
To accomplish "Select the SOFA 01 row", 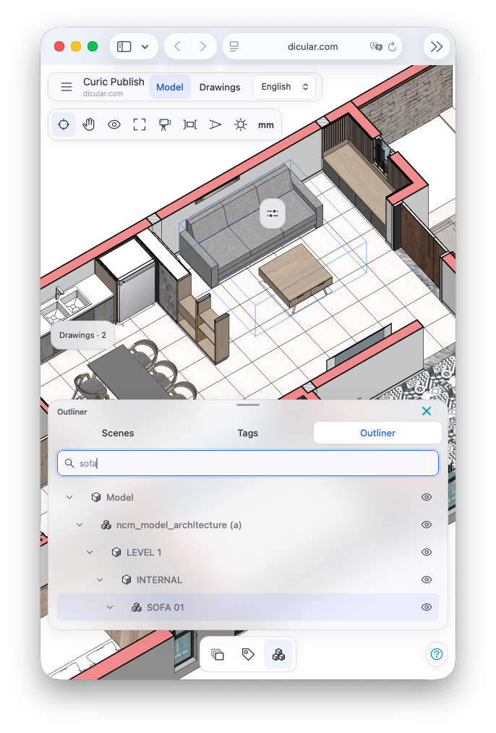I will (x=248, y=607).
